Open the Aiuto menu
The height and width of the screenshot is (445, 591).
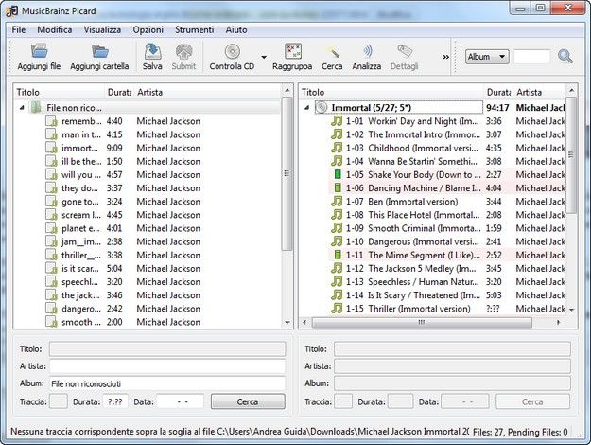[x=236, y=29]
